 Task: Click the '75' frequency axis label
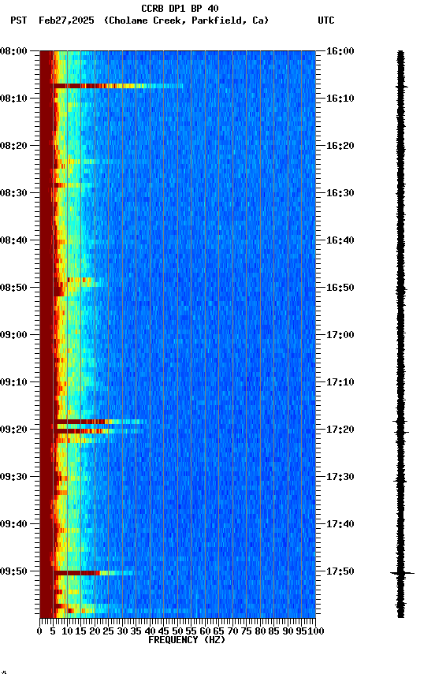tap(246, 631)
